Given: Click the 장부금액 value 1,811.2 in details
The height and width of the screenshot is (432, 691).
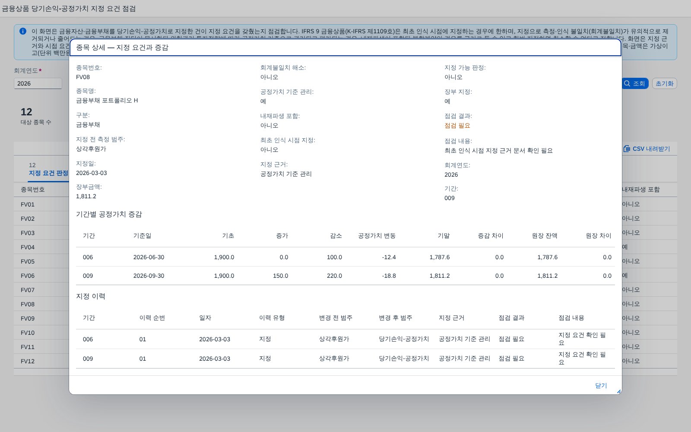Looking at the screenshot, I should pyautogui.click(x=86, y=197).
